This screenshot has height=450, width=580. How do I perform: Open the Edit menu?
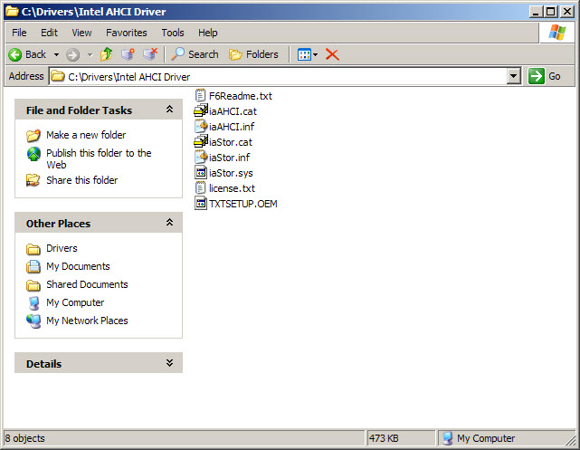(x=49, y=33)
